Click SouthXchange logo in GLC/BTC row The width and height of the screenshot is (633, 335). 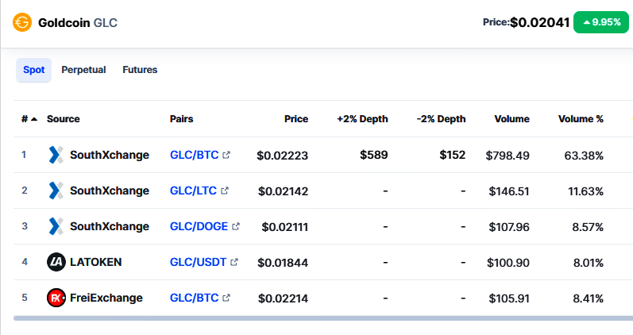pos(56,155)
